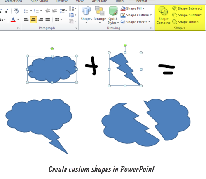Expand the Shape Effects dropdown arrow
This screenshot has width=206, height=179.
click(149, 22)
